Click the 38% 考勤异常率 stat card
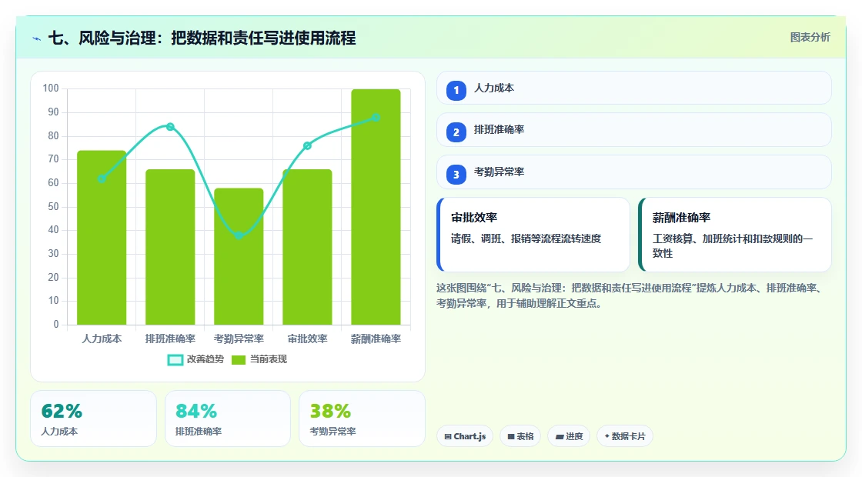The image size is (862, 477). (x=362, y=419)
